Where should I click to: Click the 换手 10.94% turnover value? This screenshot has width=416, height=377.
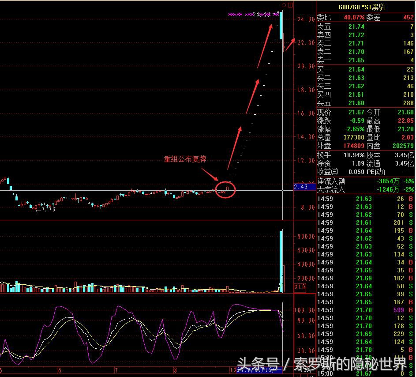(x=354, y=155)
